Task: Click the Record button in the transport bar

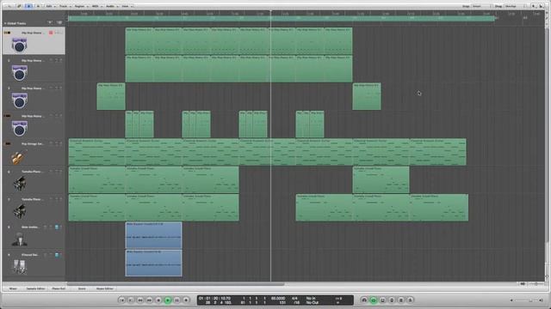Action: 186,300
